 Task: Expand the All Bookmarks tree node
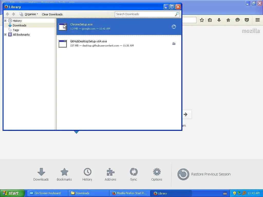click(5, 35)
